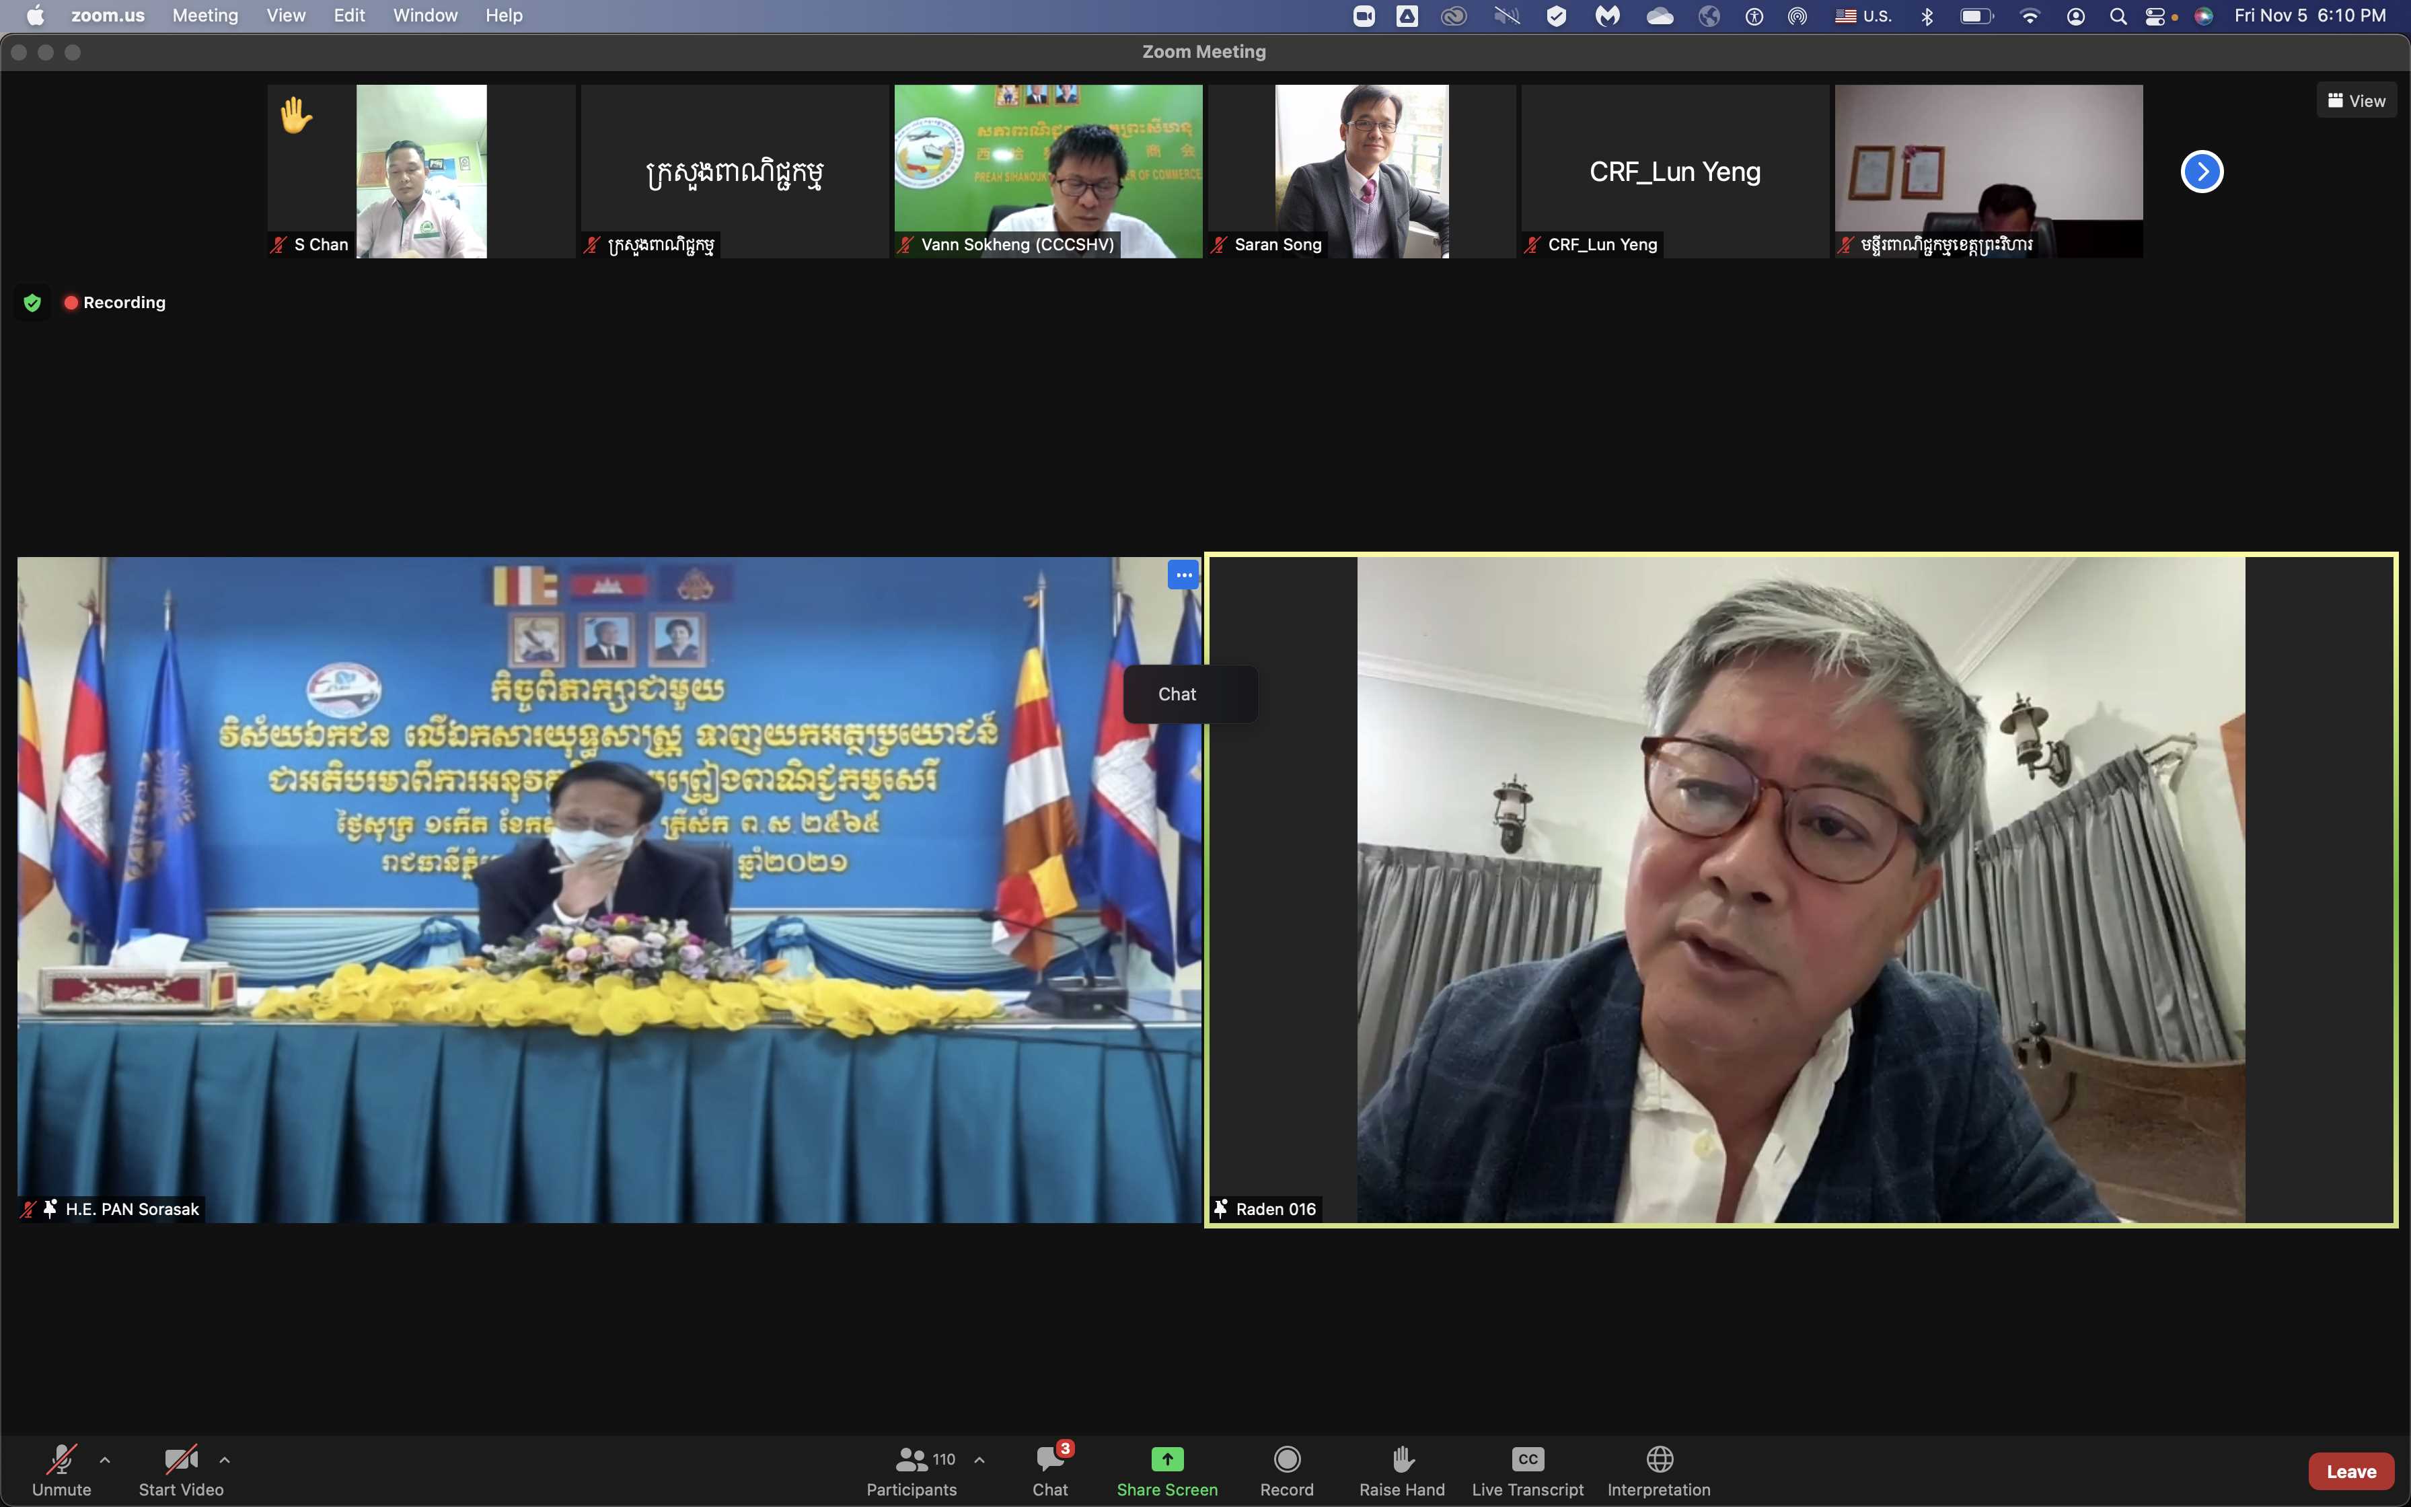The image size is (2411, 1507).
Task: Open the Edit menu
Action: click(348, 15)
